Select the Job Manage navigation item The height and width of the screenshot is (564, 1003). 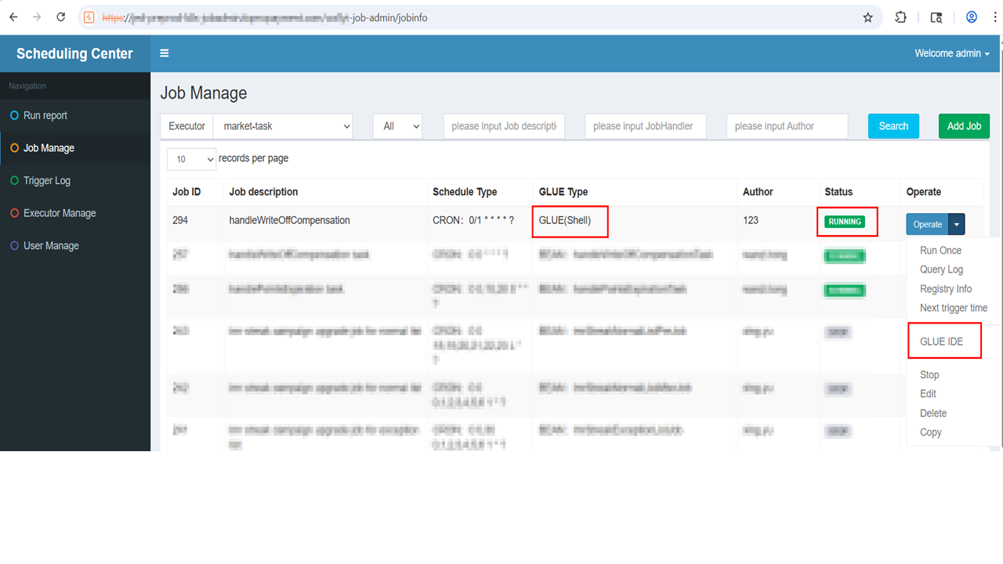pyautogui.click(x=75, y=148)
